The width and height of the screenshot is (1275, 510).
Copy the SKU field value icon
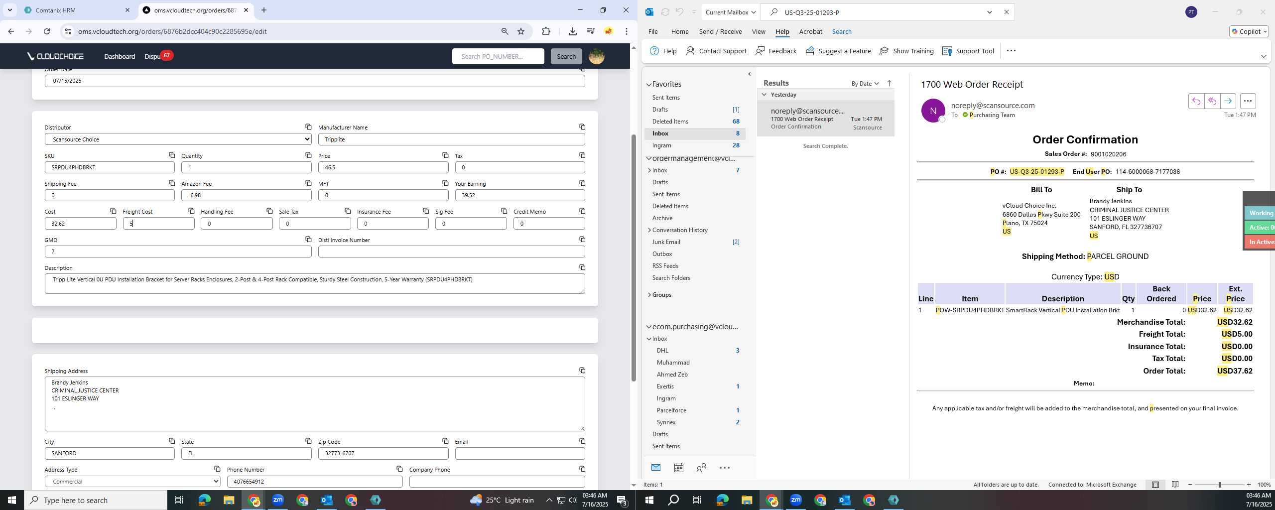pyautogui.click(x=172, y=155)
